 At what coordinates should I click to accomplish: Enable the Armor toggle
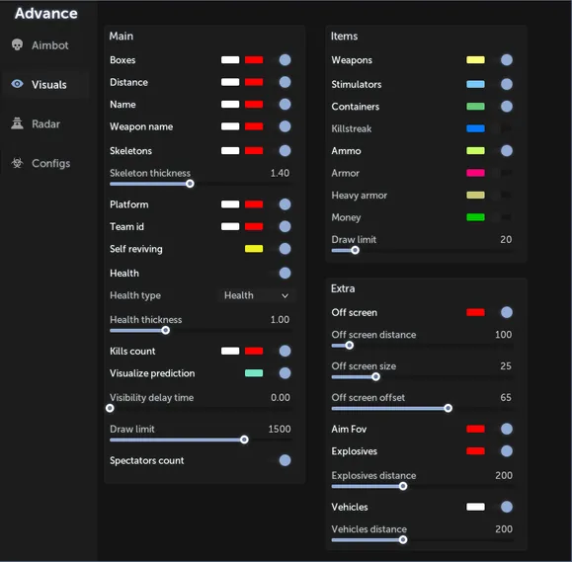(x=502, y=173)
